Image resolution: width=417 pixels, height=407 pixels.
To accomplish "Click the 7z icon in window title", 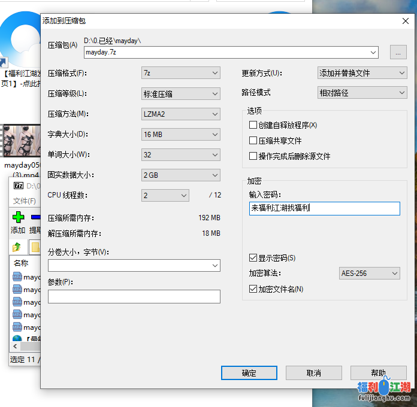I will pyautogui.click(x=17, y=186).
